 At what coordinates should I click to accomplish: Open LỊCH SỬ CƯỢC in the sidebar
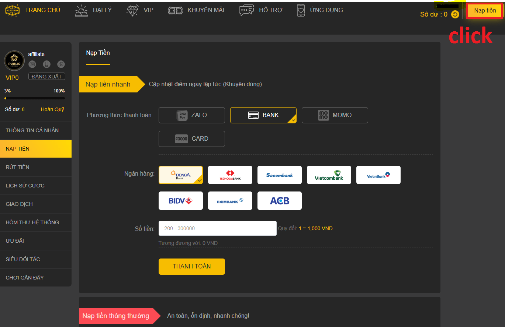[x=36, y=186]
